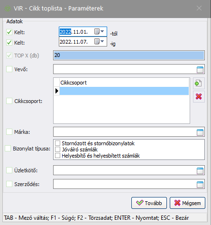
Task: Expand the end date dropdown arrow
Action: coord(102,41)
